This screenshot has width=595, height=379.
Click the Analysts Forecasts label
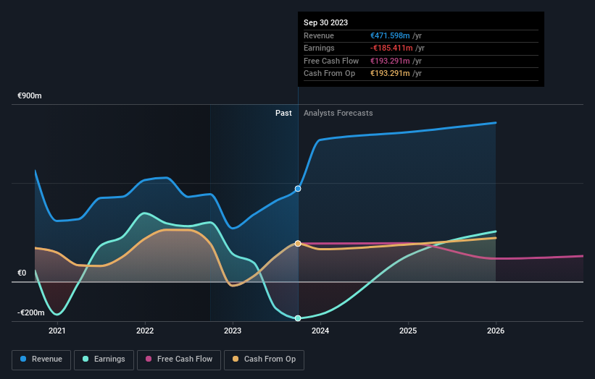(x=338, y=114)
